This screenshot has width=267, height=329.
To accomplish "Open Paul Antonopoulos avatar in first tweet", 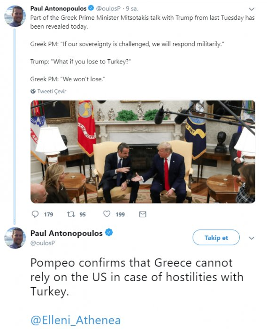I will click(15, 16).
